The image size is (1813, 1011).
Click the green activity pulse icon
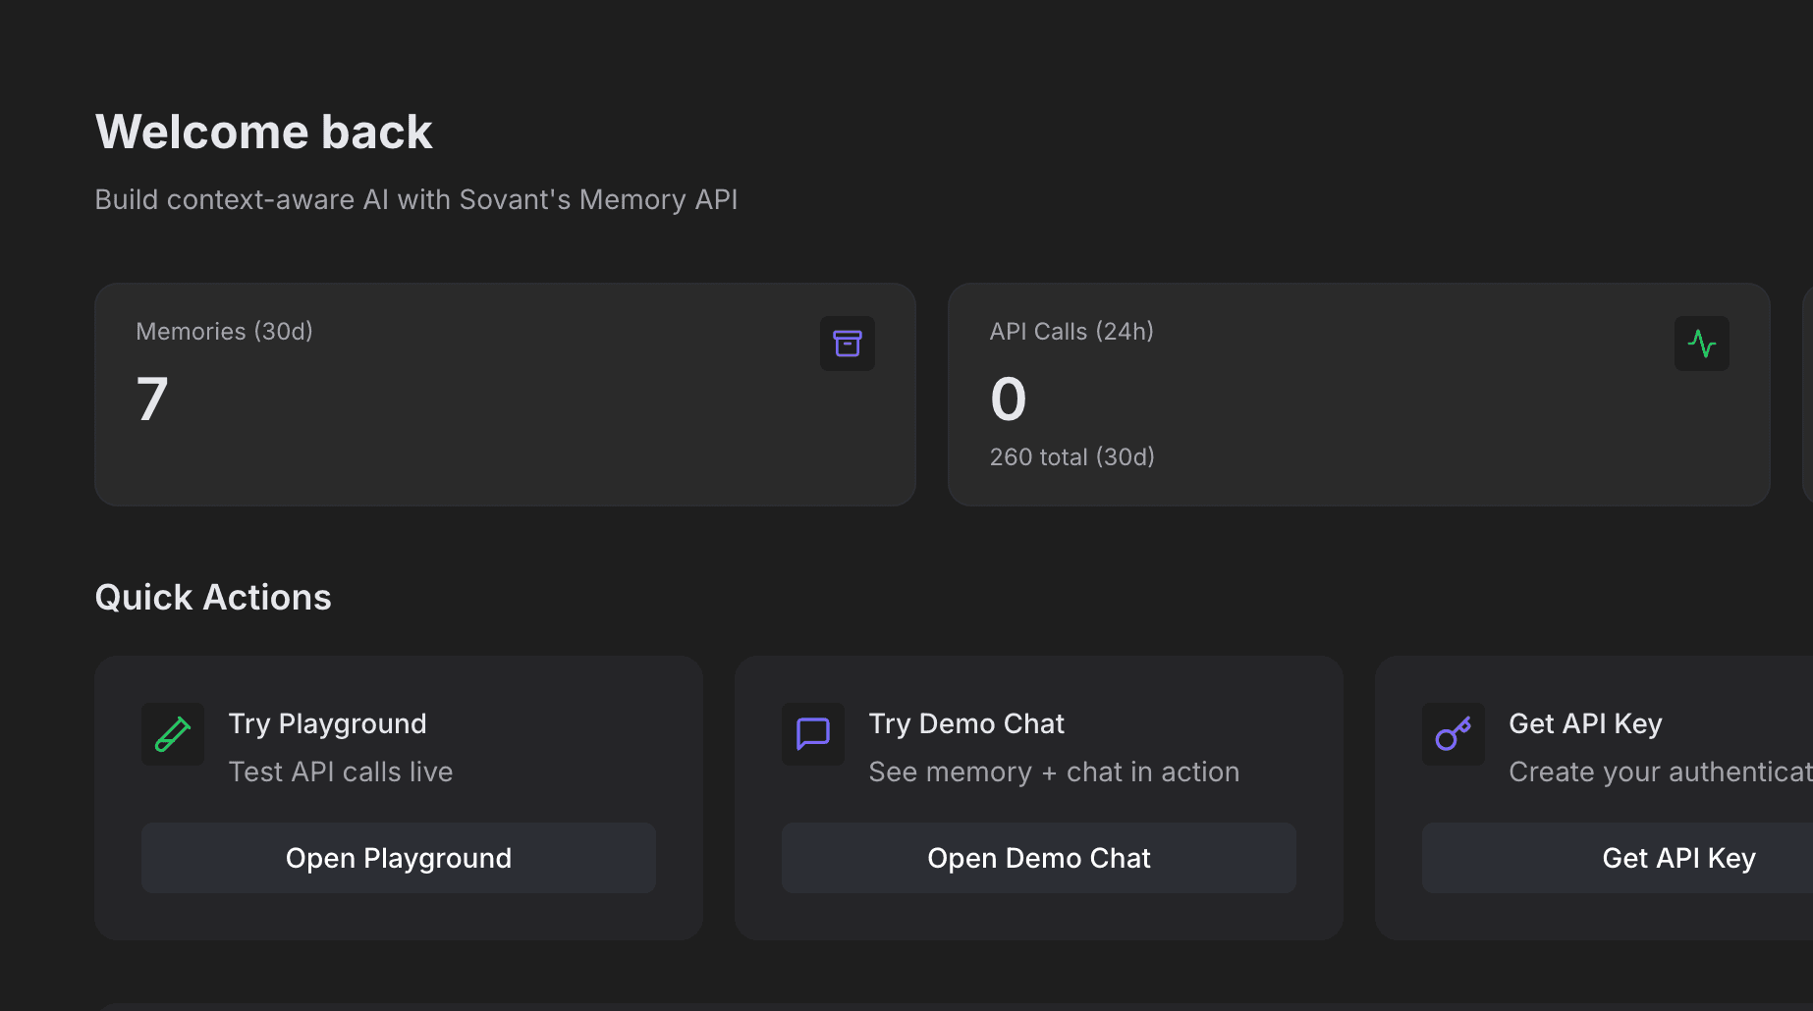1701,344
